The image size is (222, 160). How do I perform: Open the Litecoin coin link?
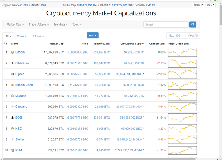click(21, 96)
